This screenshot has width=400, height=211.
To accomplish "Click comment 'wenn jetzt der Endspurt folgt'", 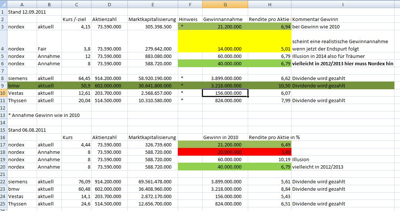I will point(326,49).
